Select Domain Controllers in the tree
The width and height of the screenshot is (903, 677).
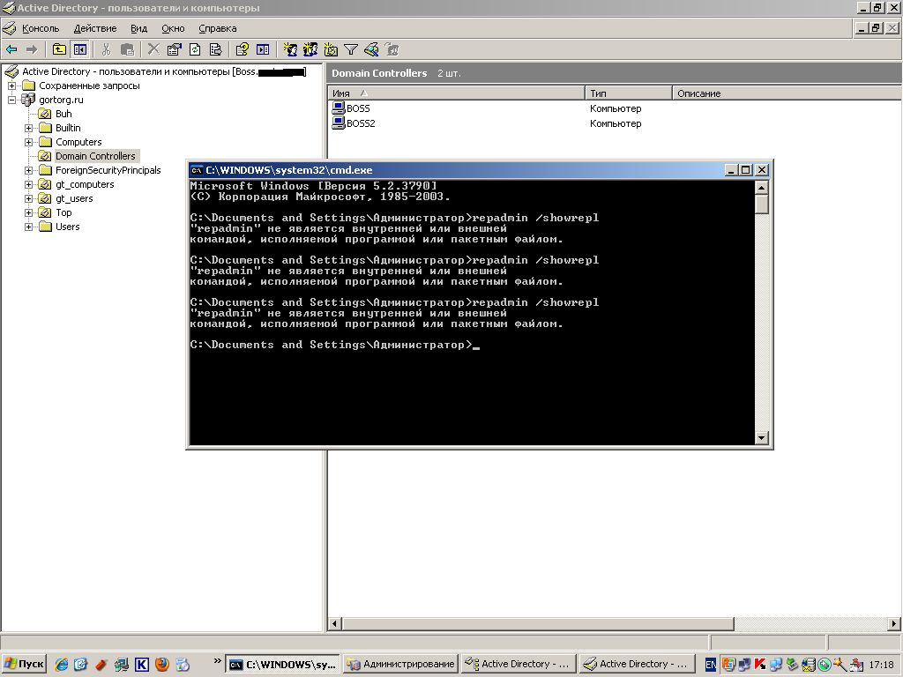pyautogui.click(x=95, y=156)
